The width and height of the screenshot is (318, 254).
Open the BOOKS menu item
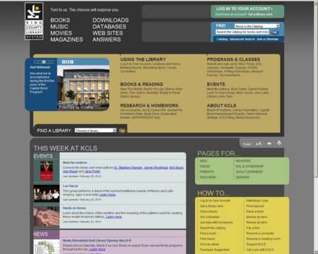click(x=60, y=20)
